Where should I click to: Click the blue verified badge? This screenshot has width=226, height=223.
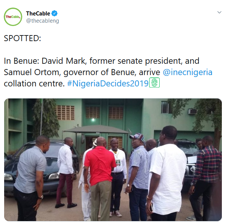pos(54,14)
